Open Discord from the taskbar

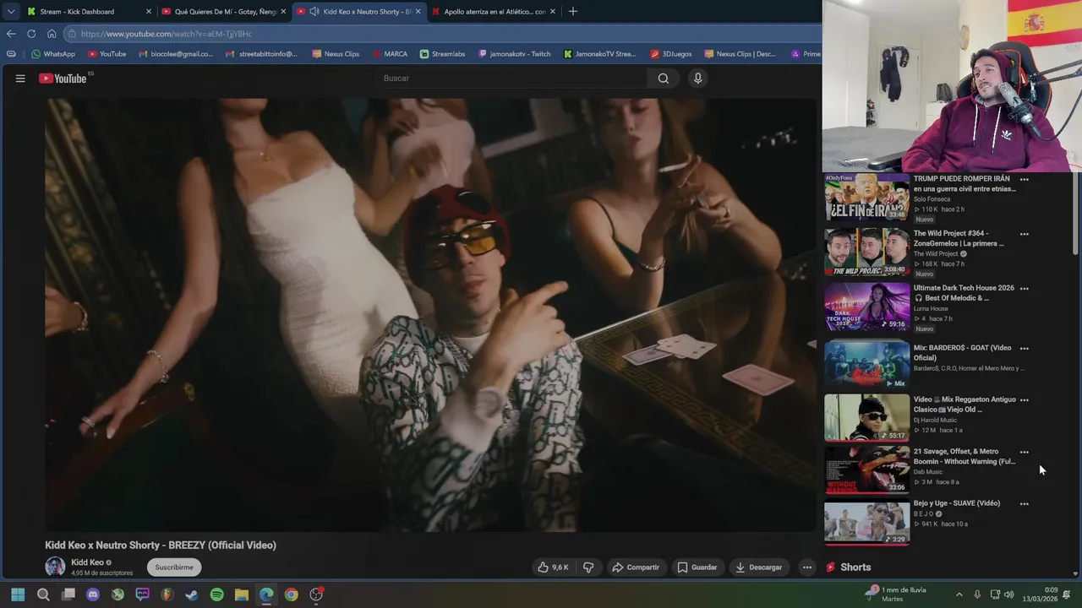click(x=93, y=594)
